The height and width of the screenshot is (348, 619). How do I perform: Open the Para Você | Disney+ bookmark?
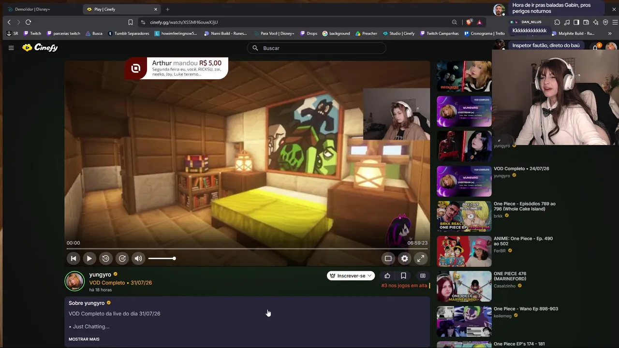[274, 33]
